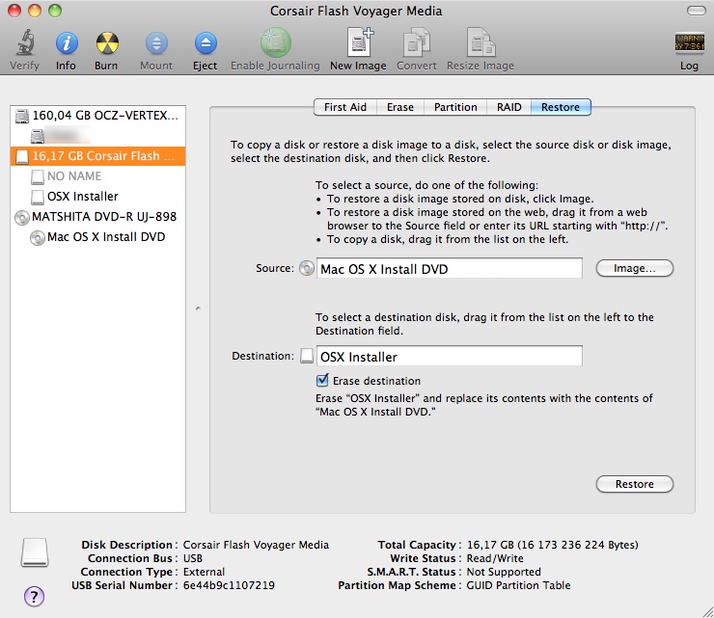Click the Verify microscope toolbar icon
The image size is (714, 618).
coord(24,42)
